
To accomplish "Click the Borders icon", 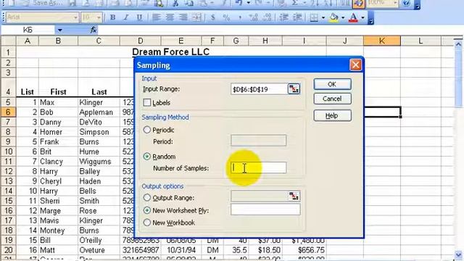I will coord(314,17).
